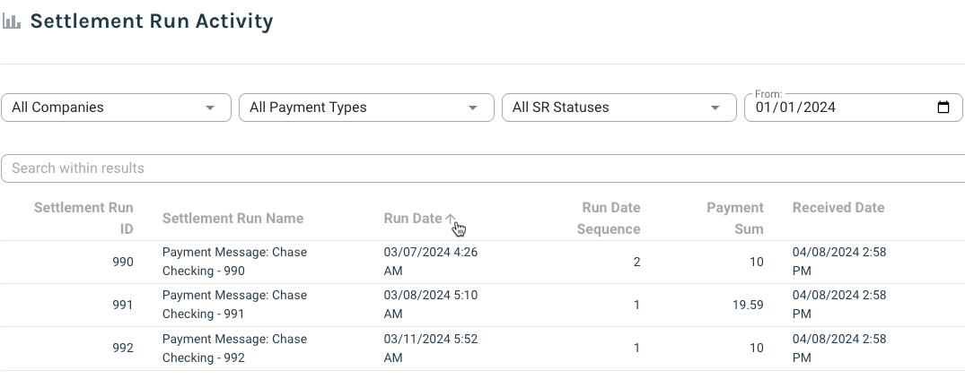
Task: Select the Chase Checking - 990 row
Action: coord(234,262)
